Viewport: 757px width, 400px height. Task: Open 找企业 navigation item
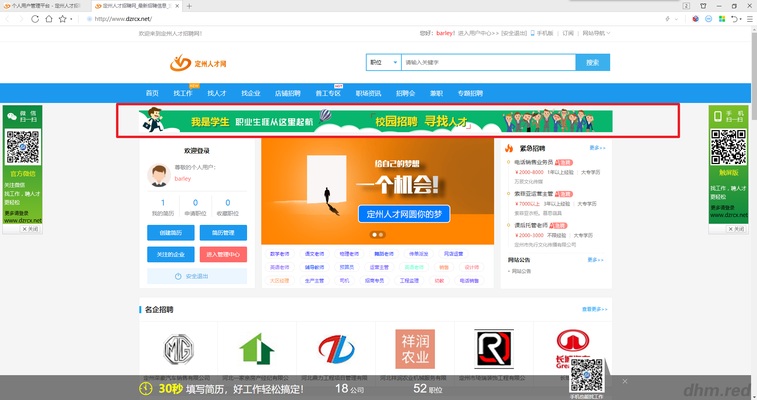tap(251, 93)
